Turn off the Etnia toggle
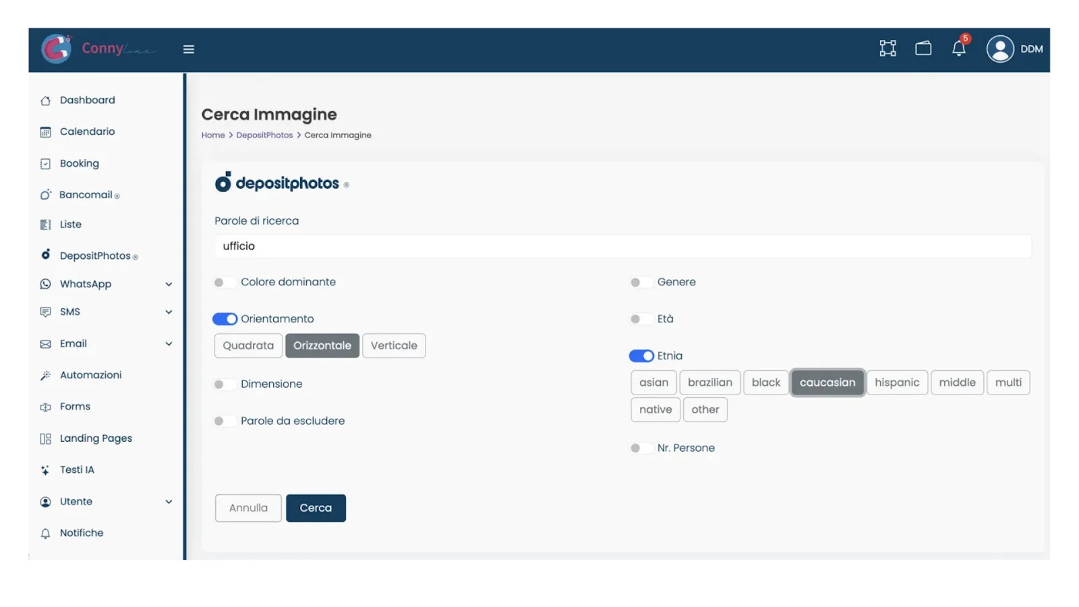 (641, 356)
